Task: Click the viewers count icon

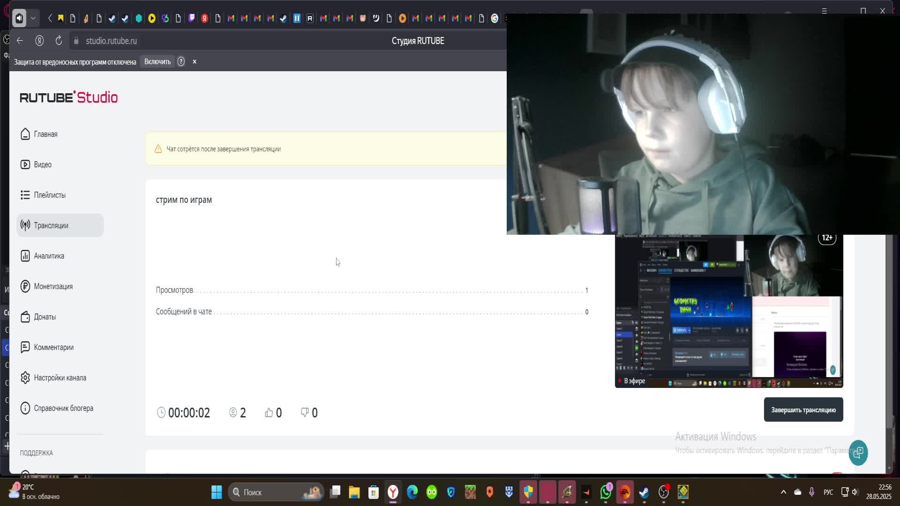Action: [233, 412]
